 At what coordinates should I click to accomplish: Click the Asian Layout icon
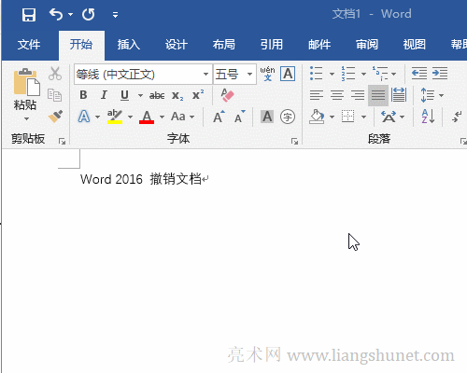pos(389,117)
